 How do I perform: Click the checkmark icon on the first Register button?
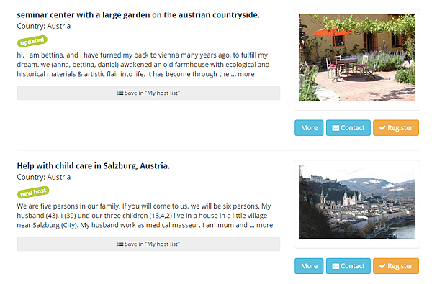click(382, 128)
